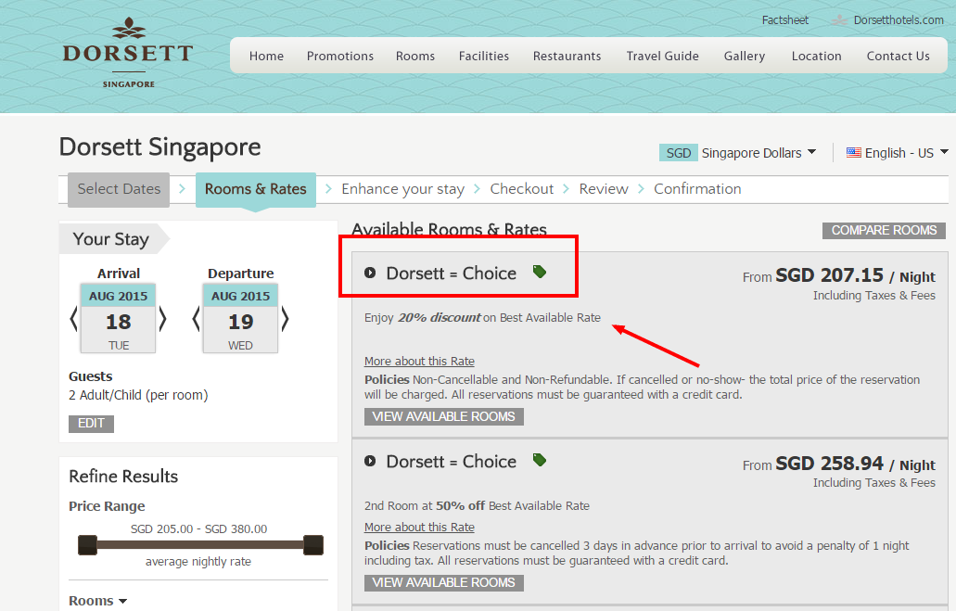
Task: Click the US flag icon next to English - US
Action: pyautogui.click(x=854, y=152)
